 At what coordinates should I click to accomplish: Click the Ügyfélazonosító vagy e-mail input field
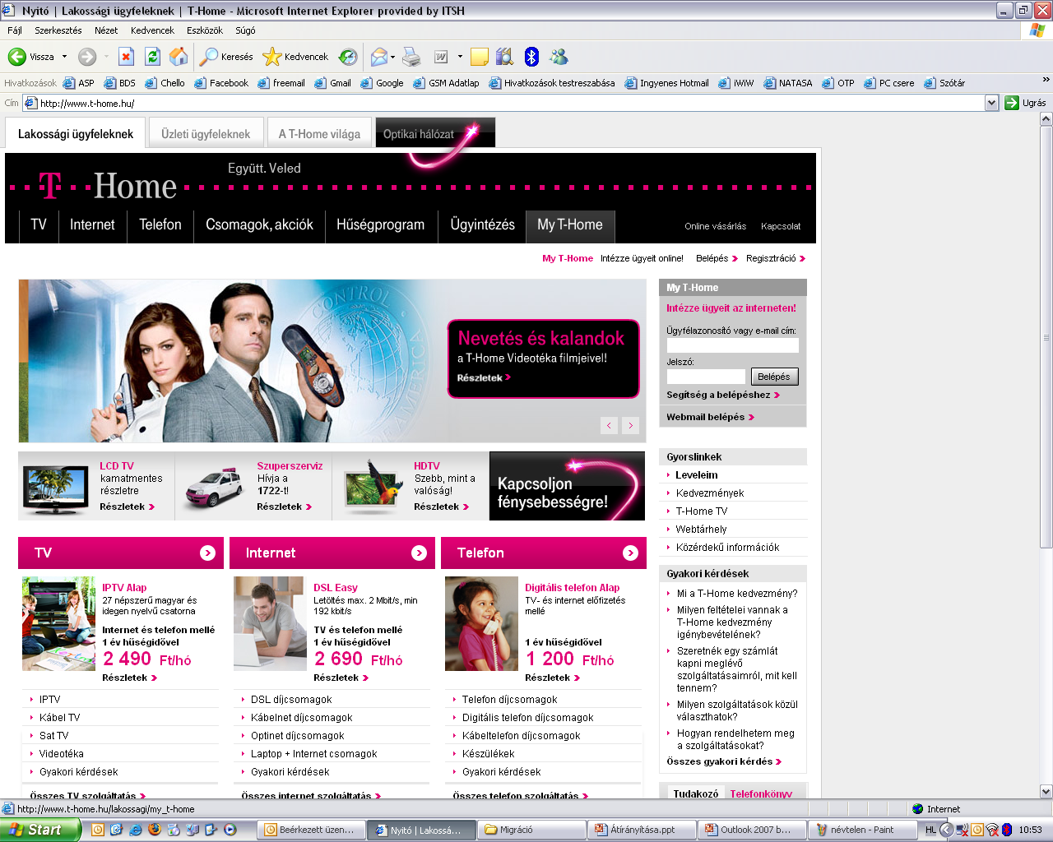732,345
